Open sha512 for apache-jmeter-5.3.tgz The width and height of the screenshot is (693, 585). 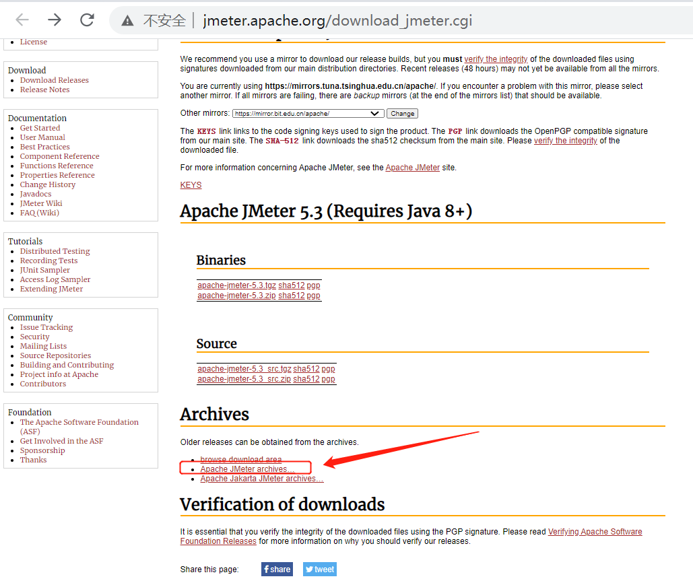[291, 285]
